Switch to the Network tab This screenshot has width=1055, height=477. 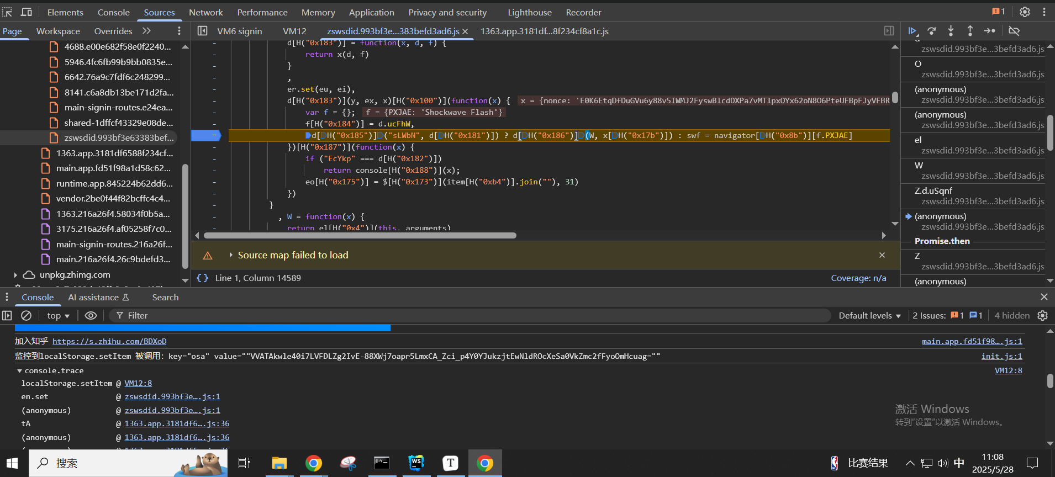coord(205,12)
